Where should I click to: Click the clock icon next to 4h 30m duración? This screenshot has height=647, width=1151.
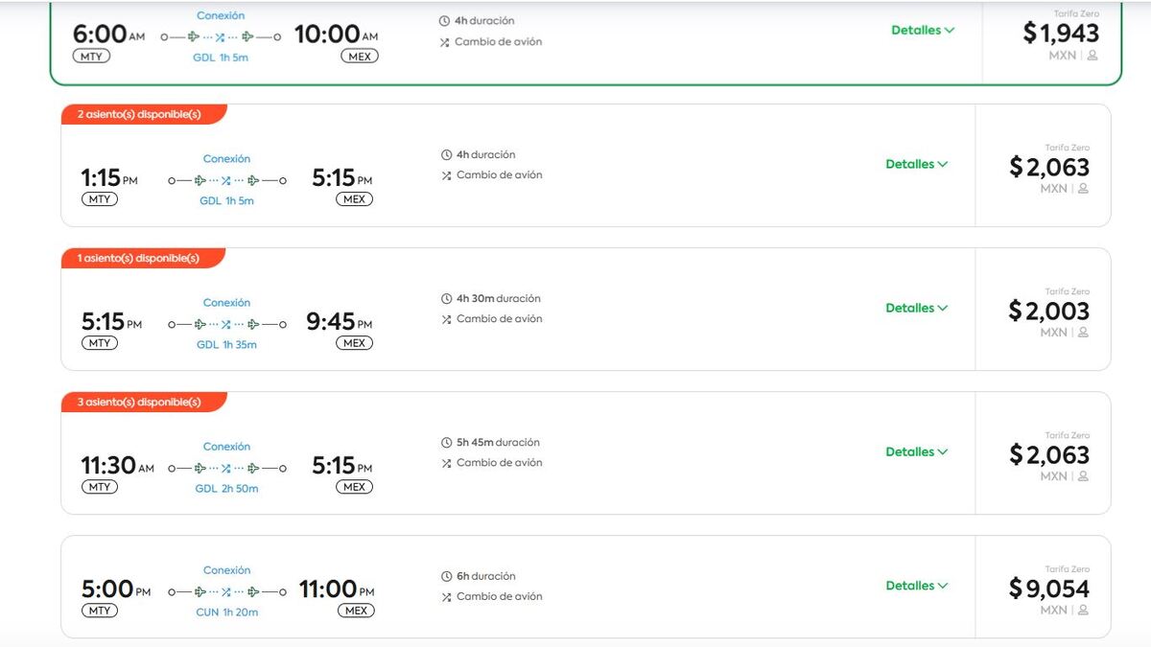point(444,298)
